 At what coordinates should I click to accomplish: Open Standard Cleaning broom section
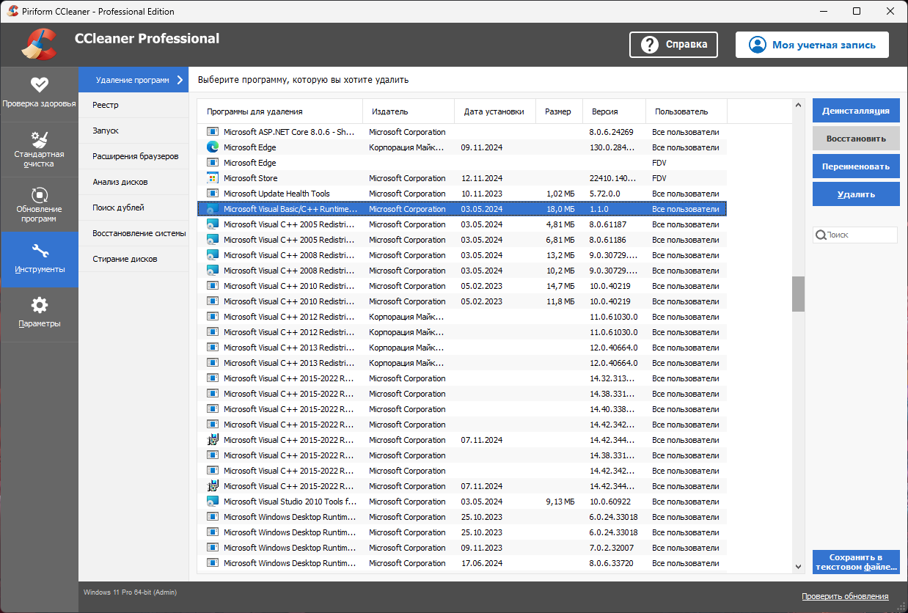39,149
